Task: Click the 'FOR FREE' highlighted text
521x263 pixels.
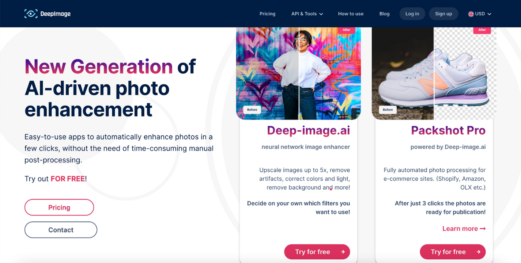Action: click(x=68, y=179)
